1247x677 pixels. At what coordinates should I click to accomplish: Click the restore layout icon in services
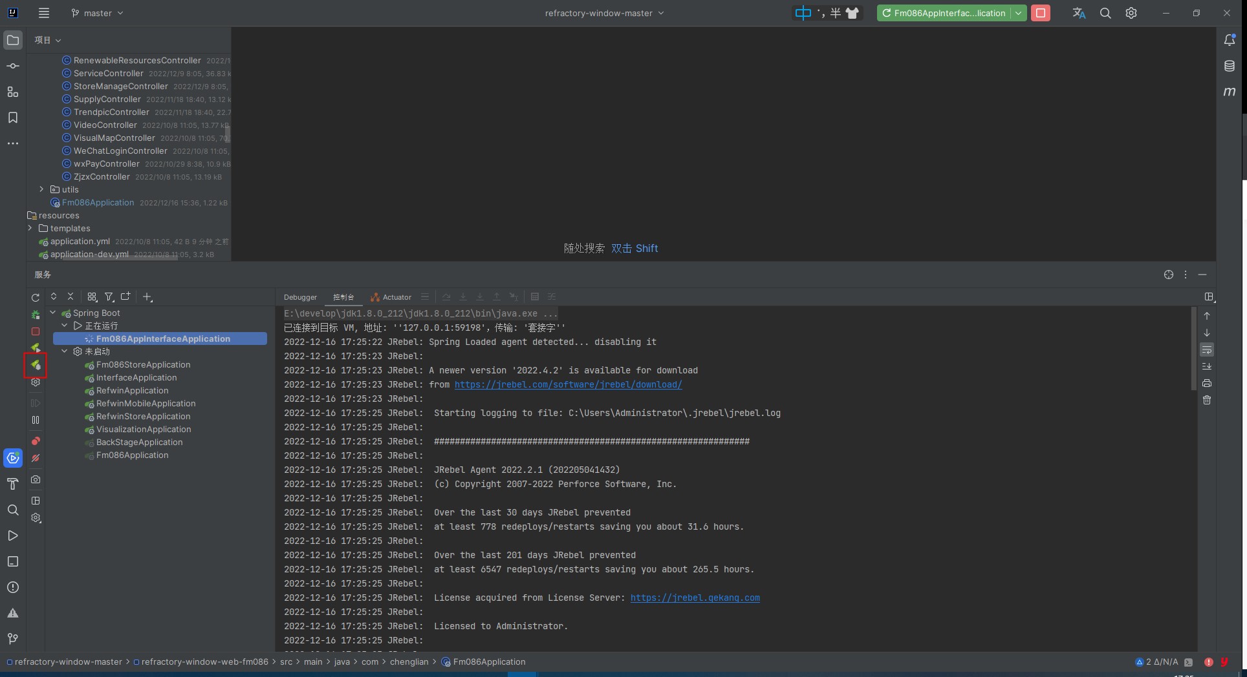[36, 501]
